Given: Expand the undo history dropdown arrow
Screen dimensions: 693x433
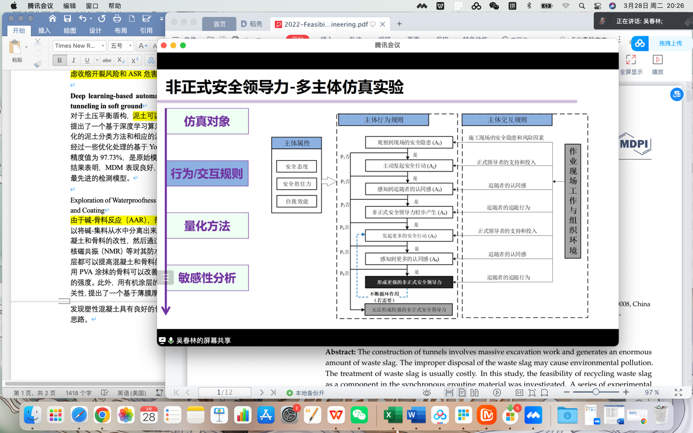Looking at the screenshot, I should tap(91, 19).
